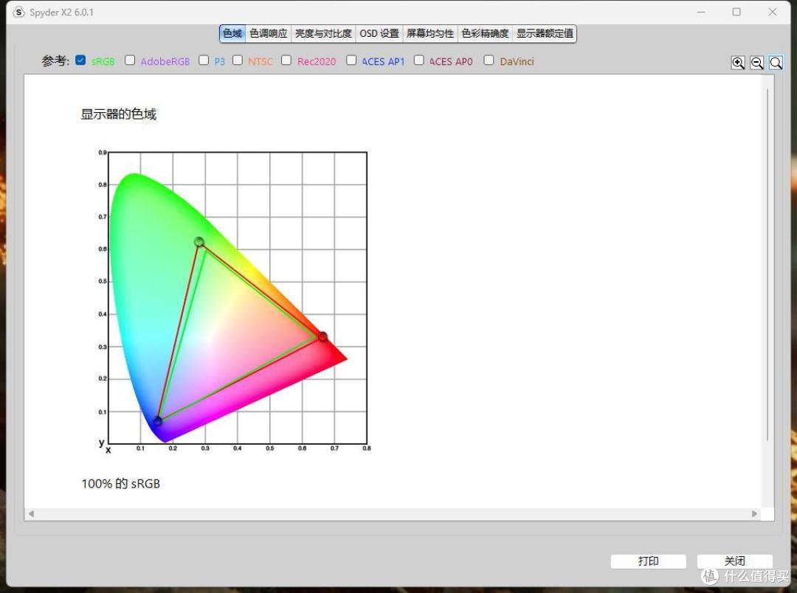797x593 pixels.
Task: Open the 屏幕均匀性 tab
Action: click(x=430, y=33)
